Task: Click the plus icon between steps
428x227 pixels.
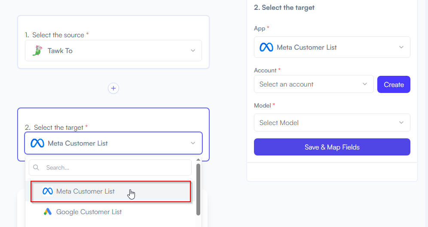Action: 113,88
